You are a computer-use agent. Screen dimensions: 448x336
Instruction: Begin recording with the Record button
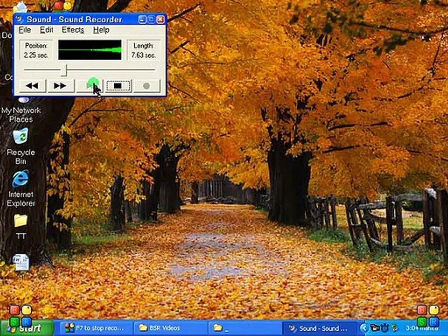point(146,86)
